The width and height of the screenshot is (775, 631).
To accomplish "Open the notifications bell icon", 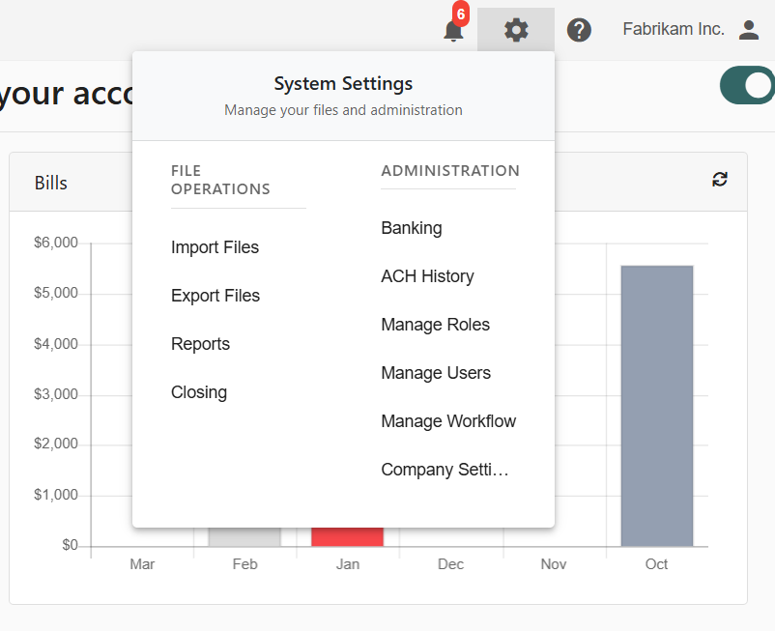I will click(x=452, y=32).
